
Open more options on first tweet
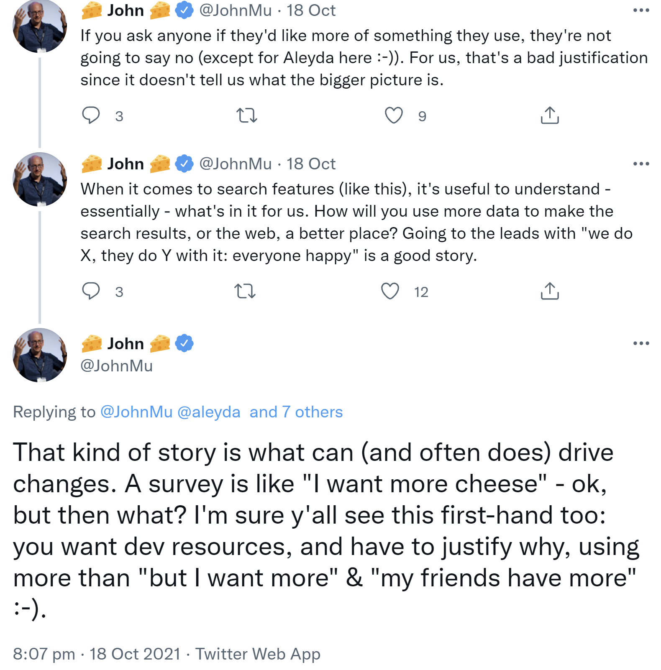click(641, 10)
